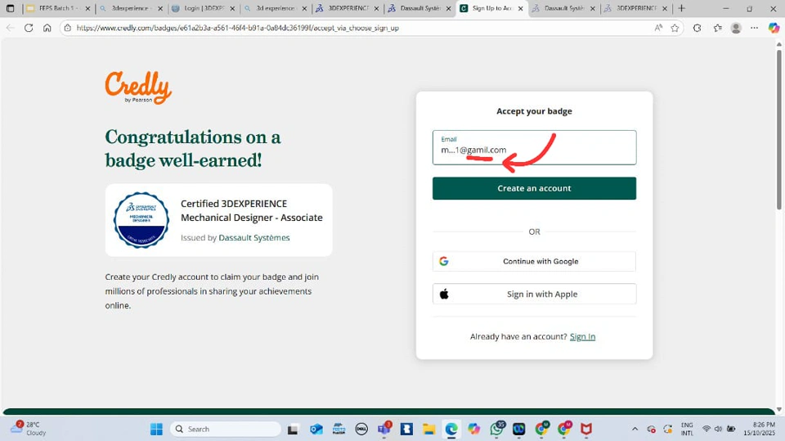Switch to the Sign Up to Acc tab
Screen dimensions: 785x441
(491, 8)
